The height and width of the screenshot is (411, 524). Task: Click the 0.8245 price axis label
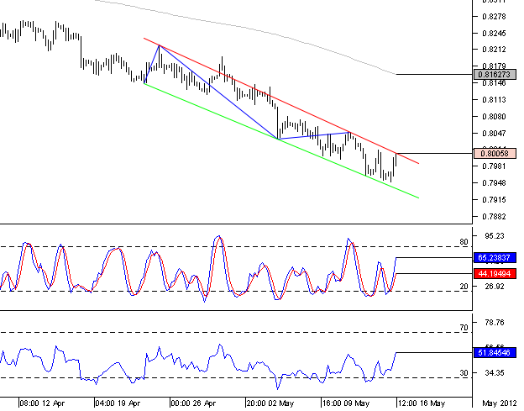(x=494, y=33)
